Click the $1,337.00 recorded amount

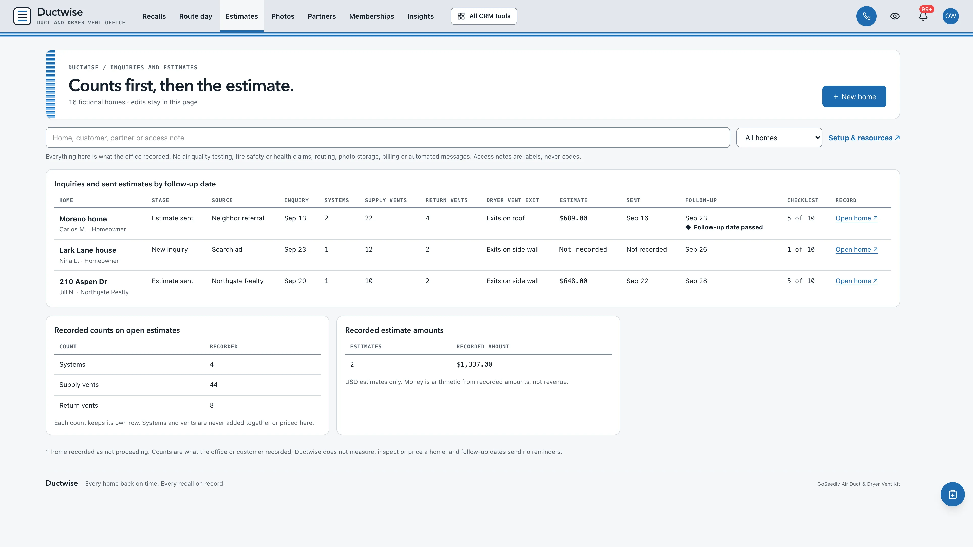474,364
